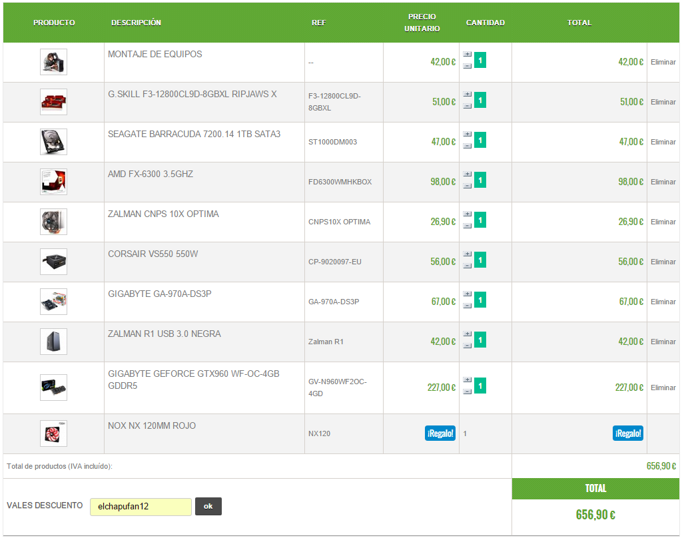Select reference text CP-9020097-EU
The height and width of the screenshot is (540, 684).
(334, 262)
